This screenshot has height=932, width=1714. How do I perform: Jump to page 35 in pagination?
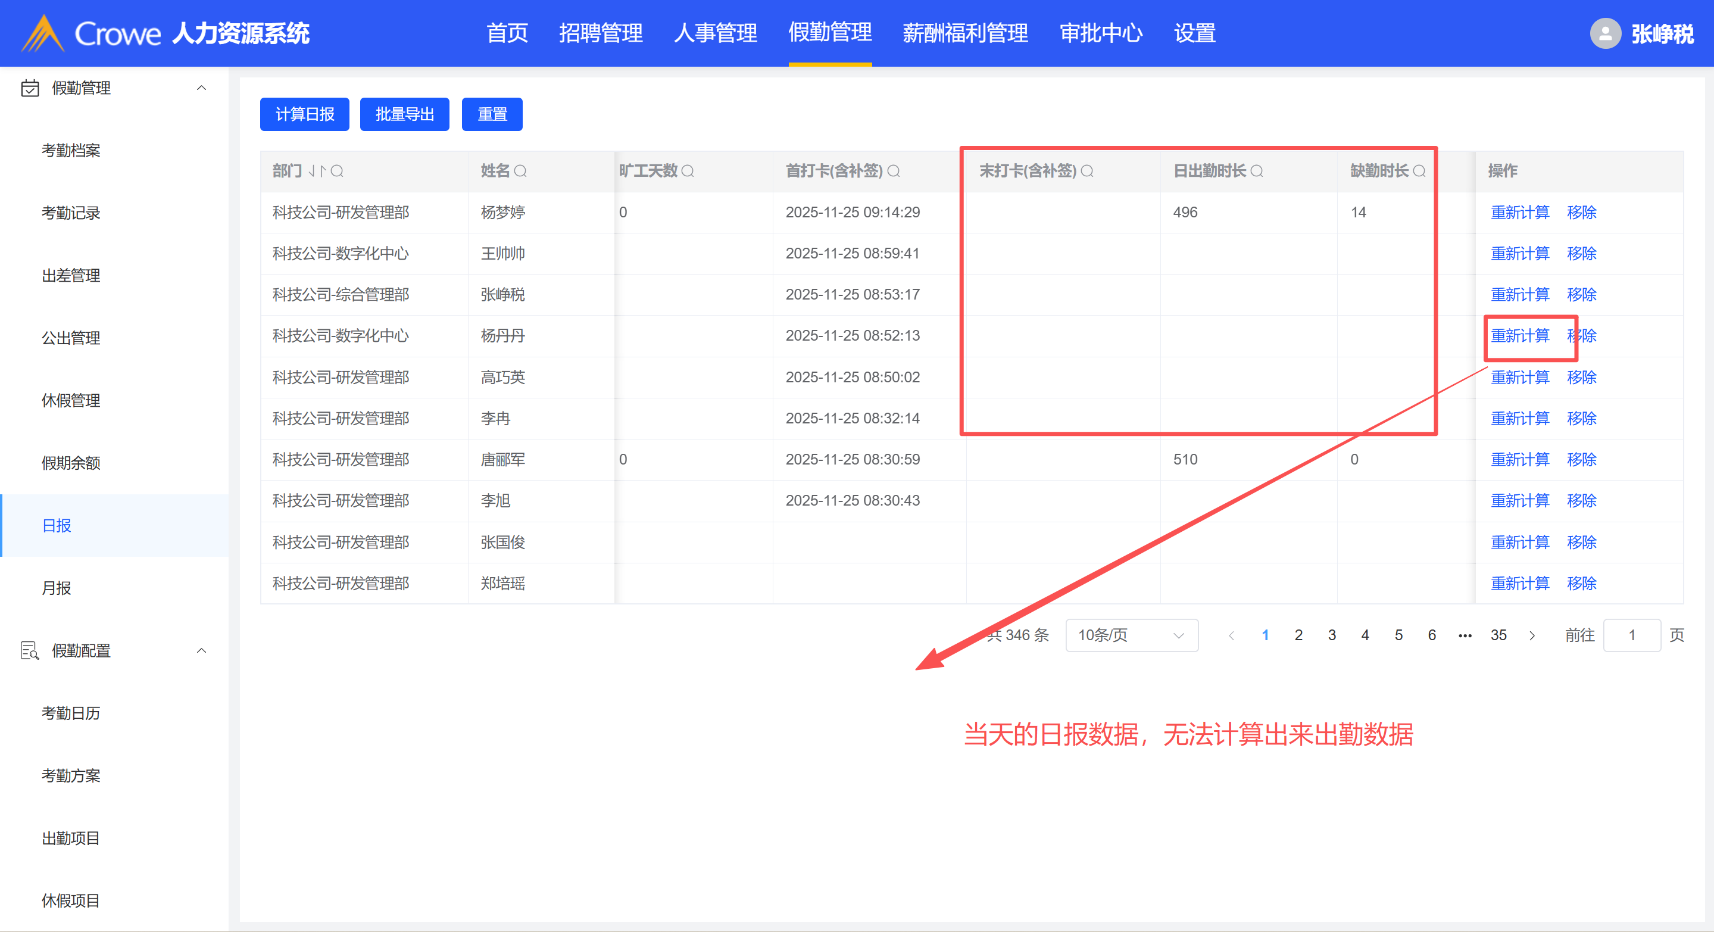click(1498, 635)
